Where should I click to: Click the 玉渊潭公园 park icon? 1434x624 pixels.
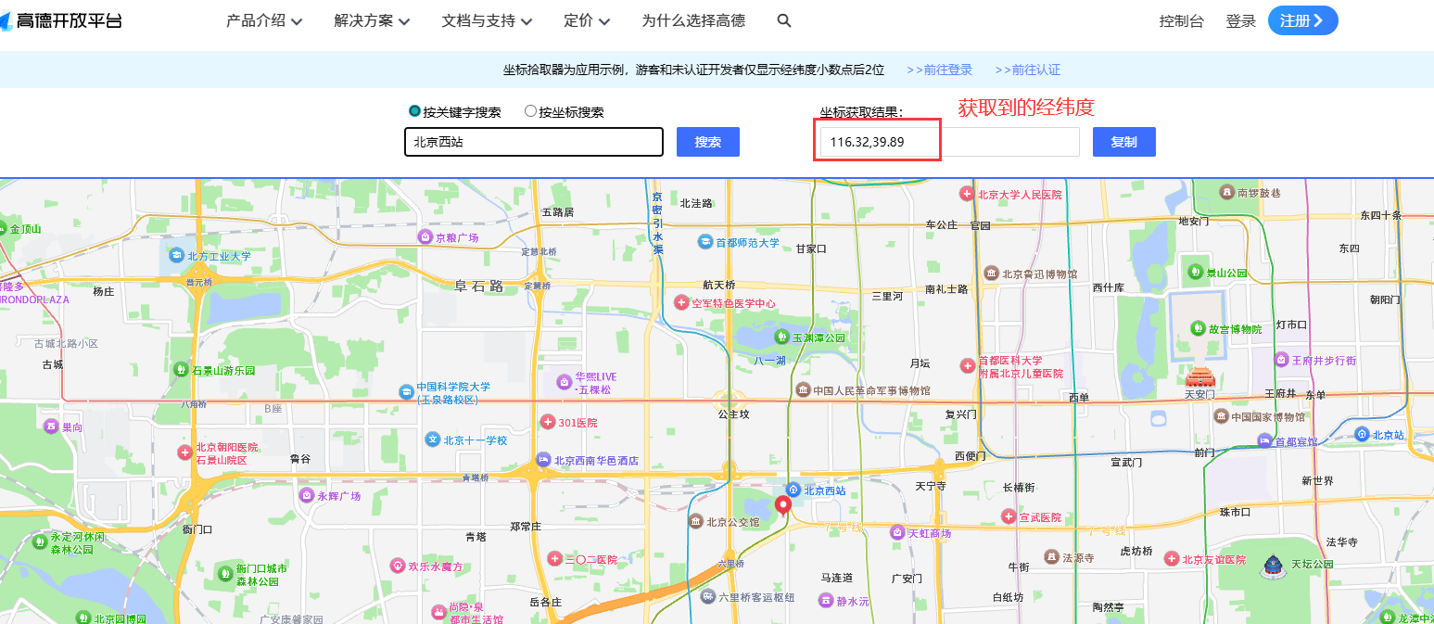tap(781, 337)
